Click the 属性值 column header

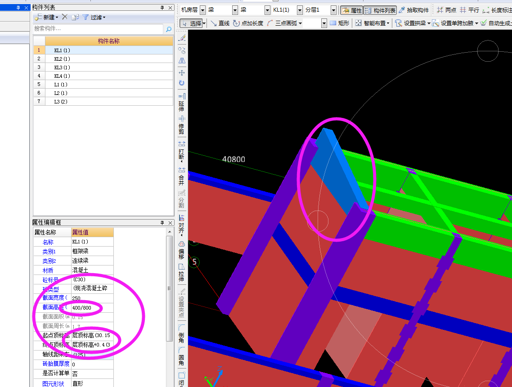92,232
